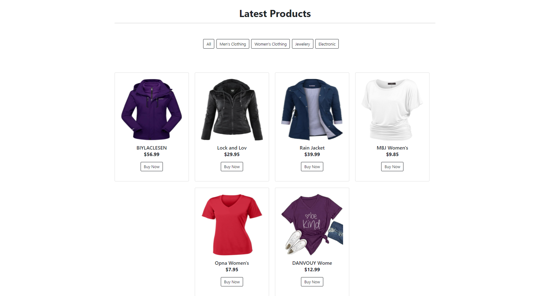Filter products by All category
This screenshot has height=296, width=549.
(x=209, y=44)
